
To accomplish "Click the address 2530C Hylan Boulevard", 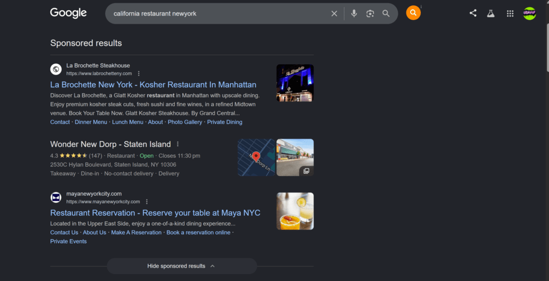I will 113,165.
